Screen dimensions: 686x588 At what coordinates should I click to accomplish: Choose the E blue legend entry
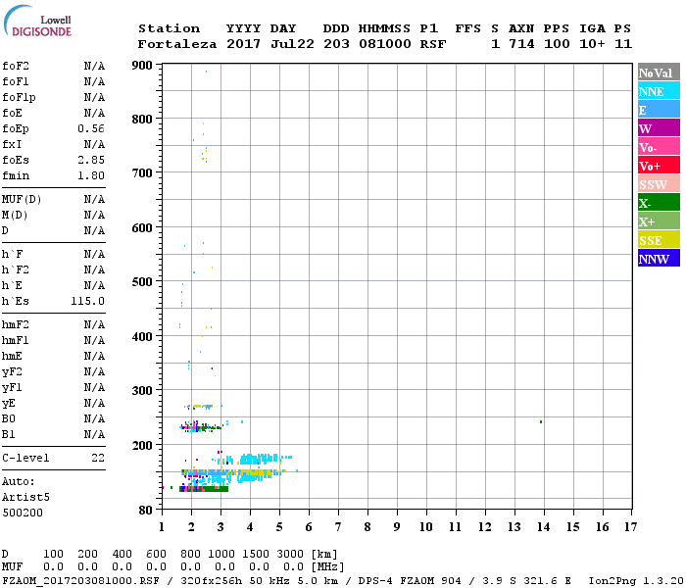click(x=659, y=110)
